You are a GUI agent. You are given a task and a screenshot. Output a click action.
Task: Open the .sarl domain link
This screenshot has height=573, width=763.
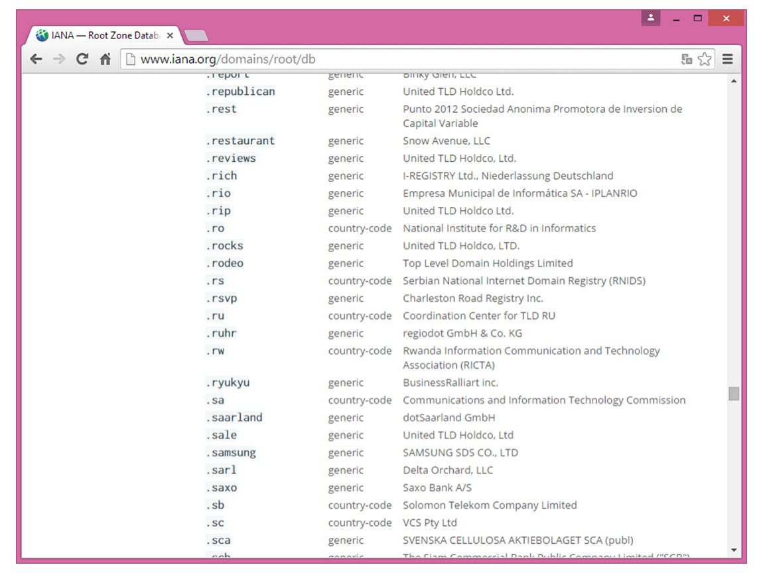tap(221, 470)
